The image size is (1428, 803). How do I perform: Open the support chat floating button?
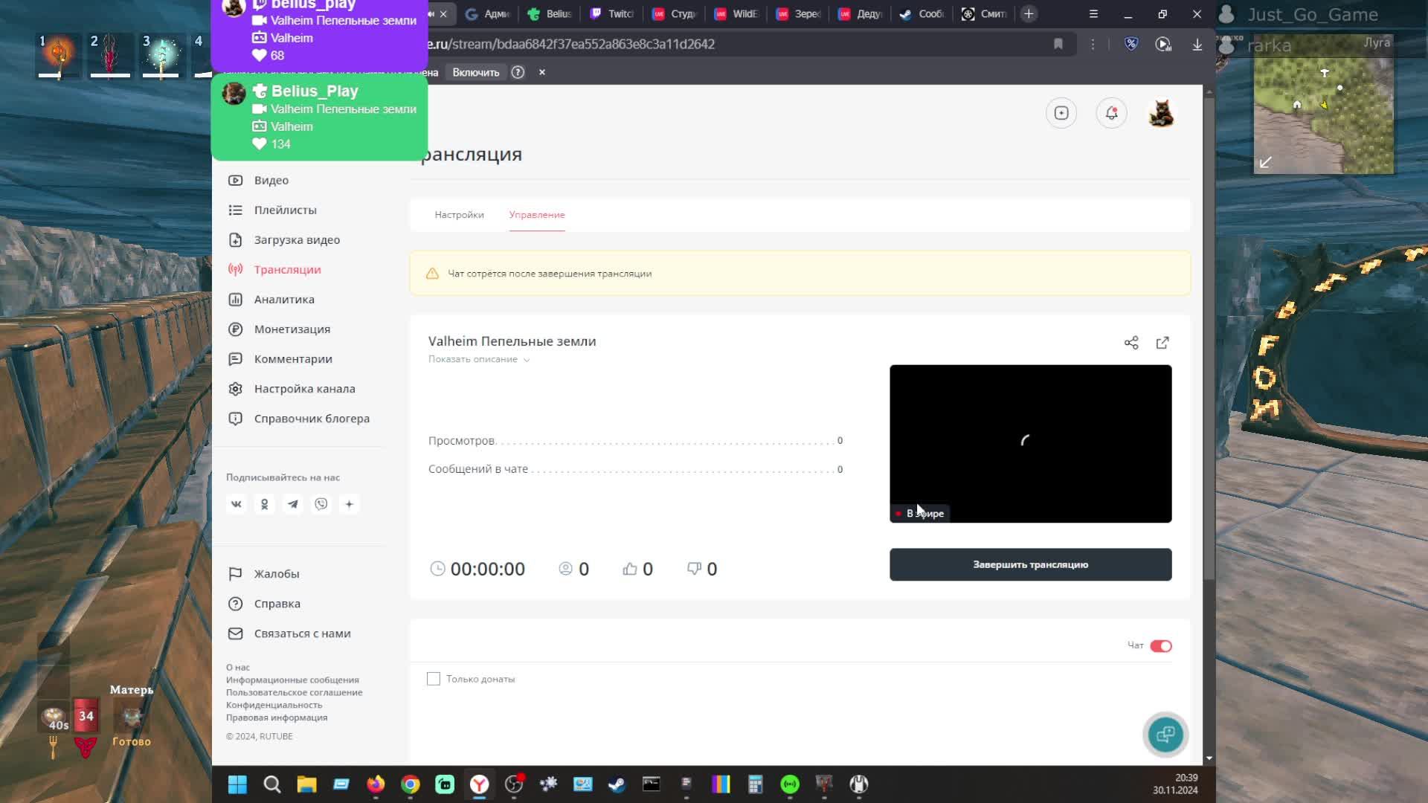coord(1165,735)
